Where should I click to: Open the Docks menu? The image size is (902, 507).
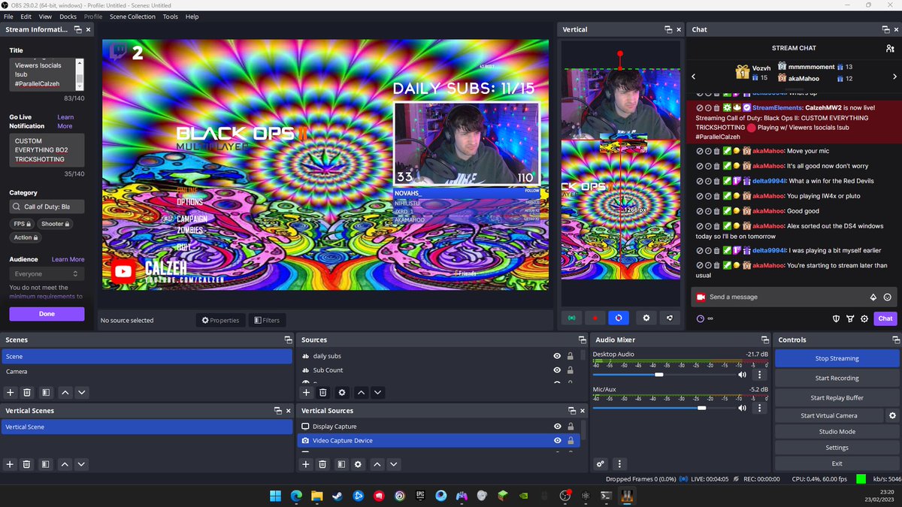(68, 17)
